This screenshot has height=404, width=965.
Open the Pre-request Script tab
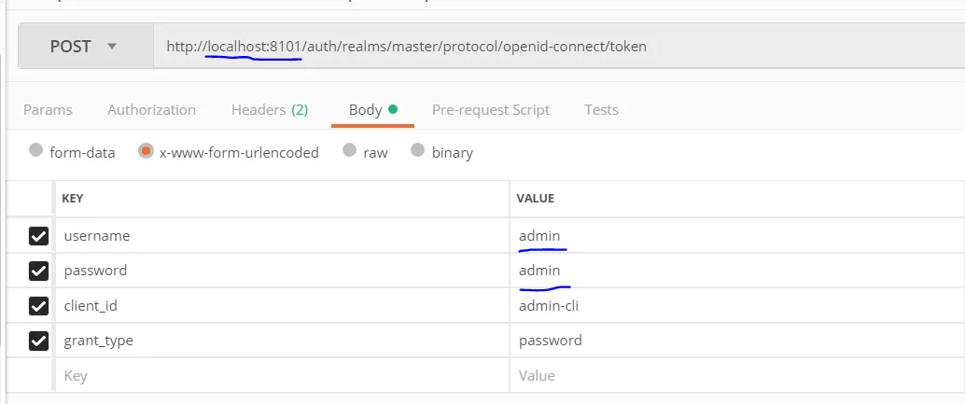(x=490, y=110)
